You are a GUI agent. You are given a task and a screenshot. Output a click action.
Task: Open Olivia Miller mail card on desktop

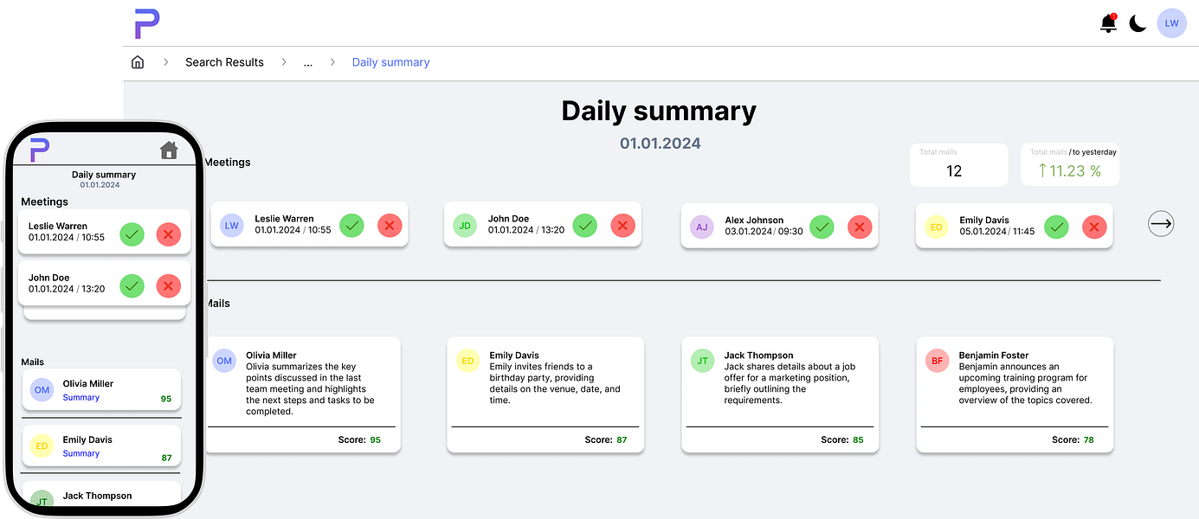pyautogui.click(x=301, y=395)
